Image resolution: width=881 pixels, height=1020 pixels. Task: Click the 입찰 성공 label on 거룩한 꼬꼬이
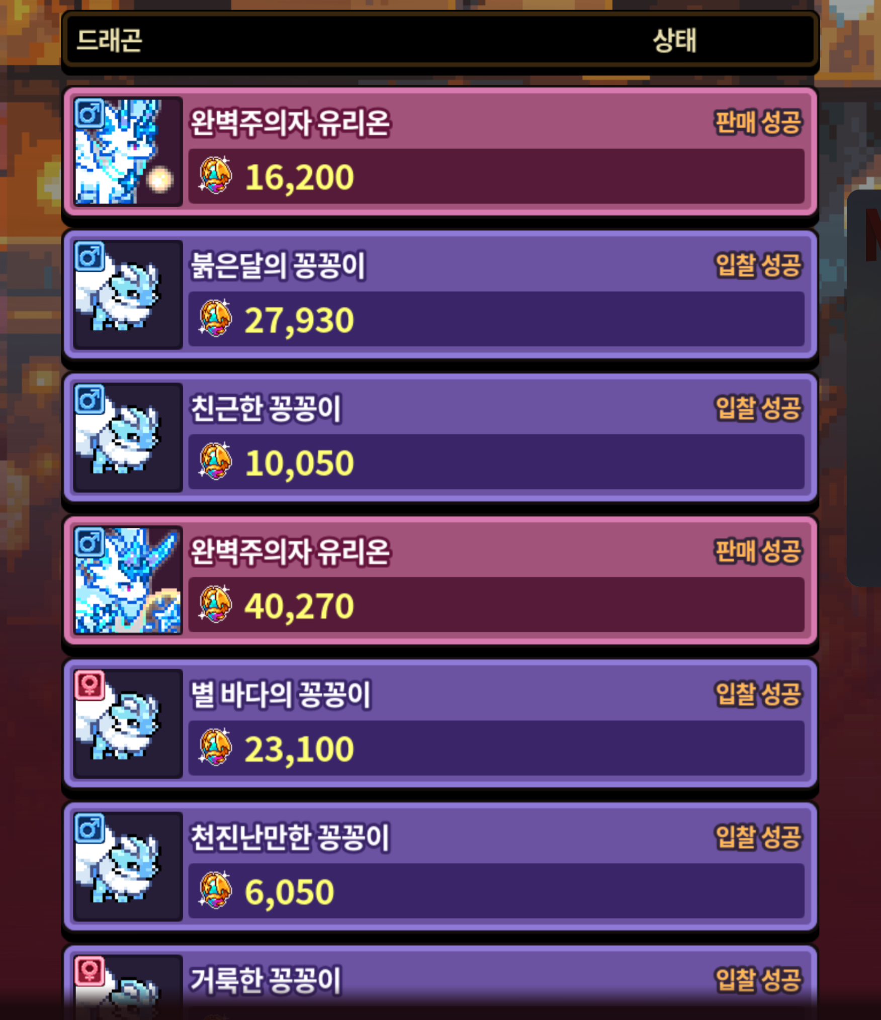pos(758,979)
